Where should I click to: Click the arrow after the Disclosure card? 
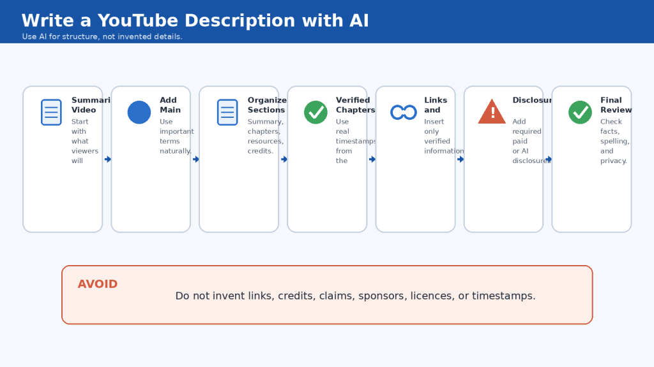tap(549, 159)
